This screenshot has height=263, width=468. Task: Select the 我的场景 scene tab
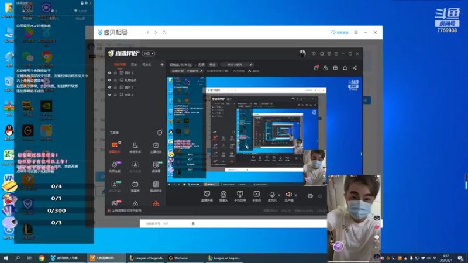[120, 64]
